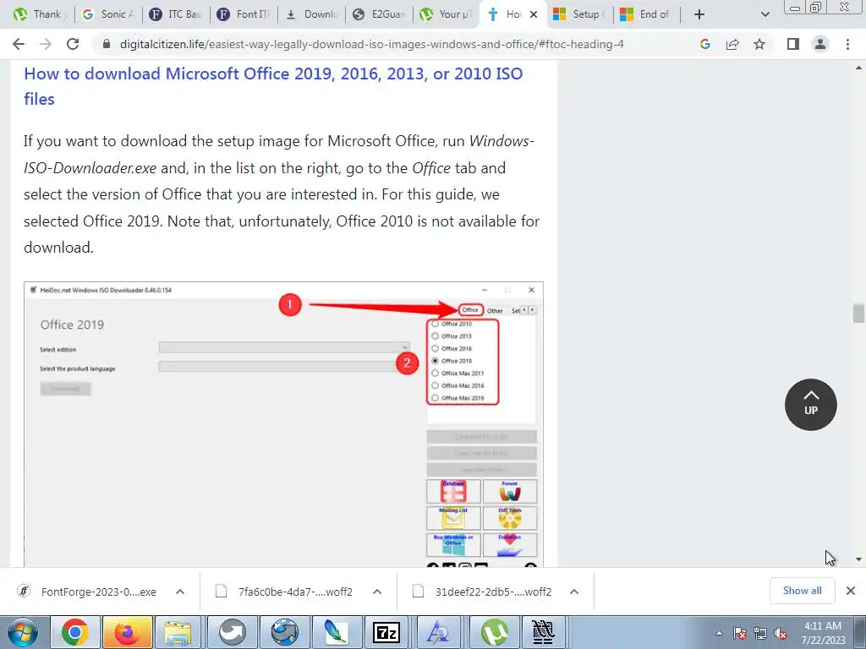The height and width of the screenshot is (649, 866).
Task: Click the address bar URL
Action: [372, 44]
